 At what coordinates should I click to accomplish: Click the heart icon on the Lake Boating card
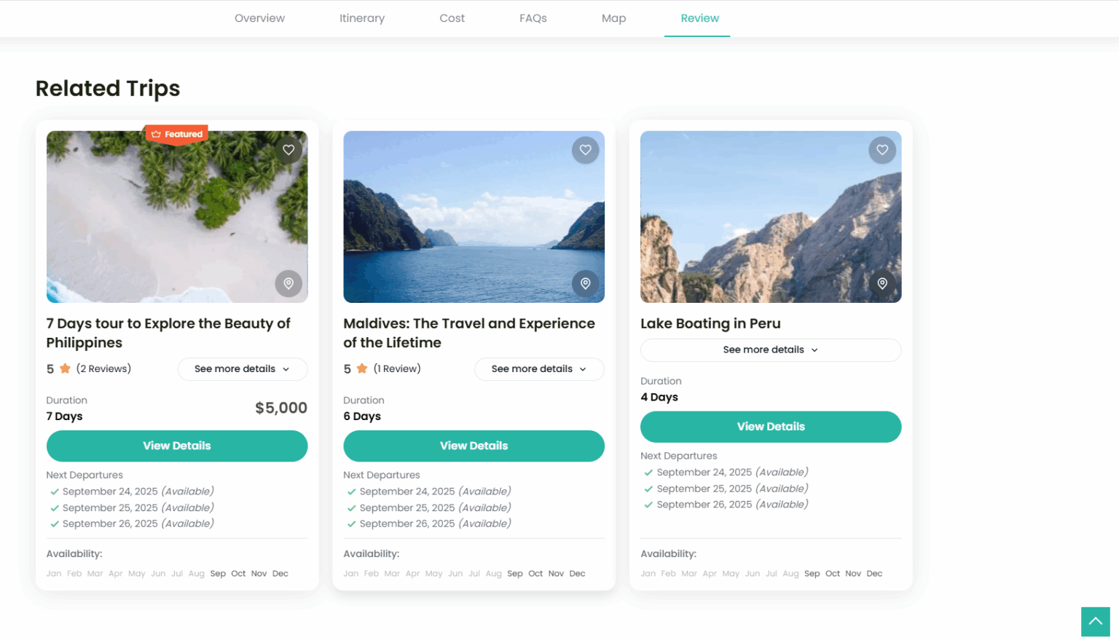coord(882,150)
